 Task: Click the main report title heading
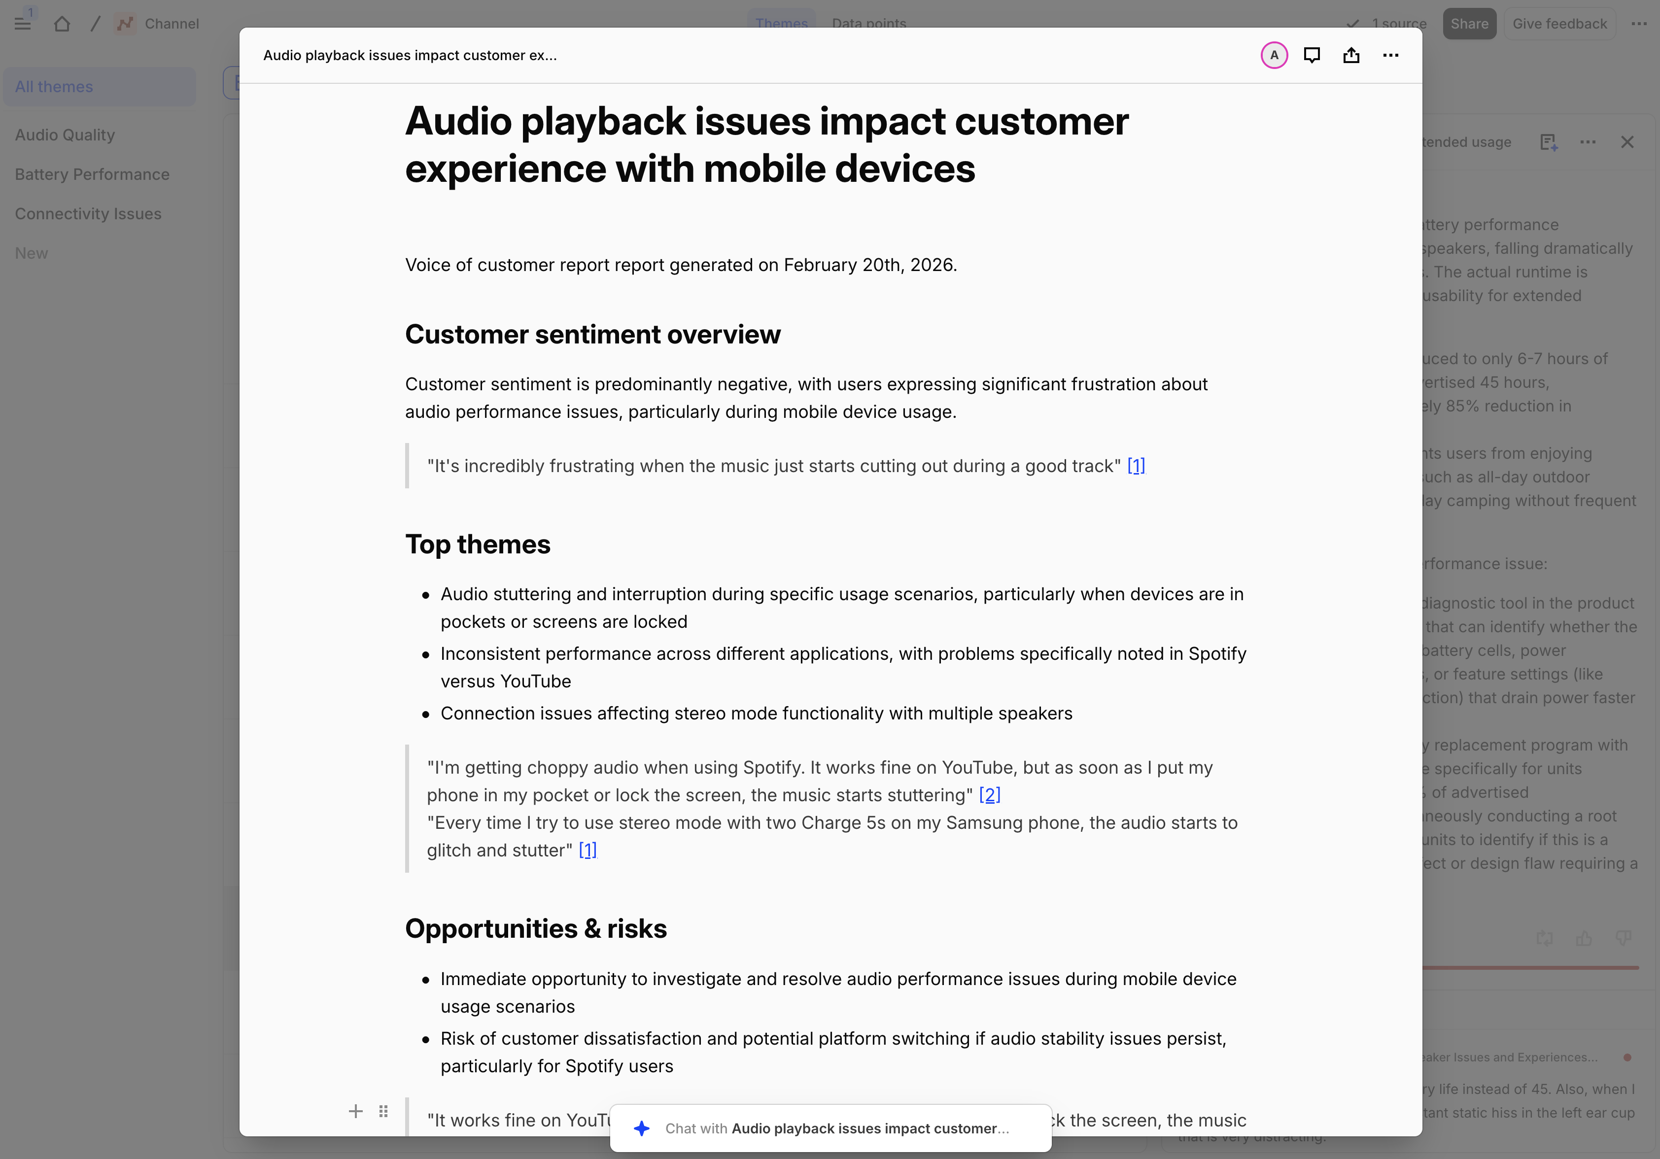(x=766, y=144)
